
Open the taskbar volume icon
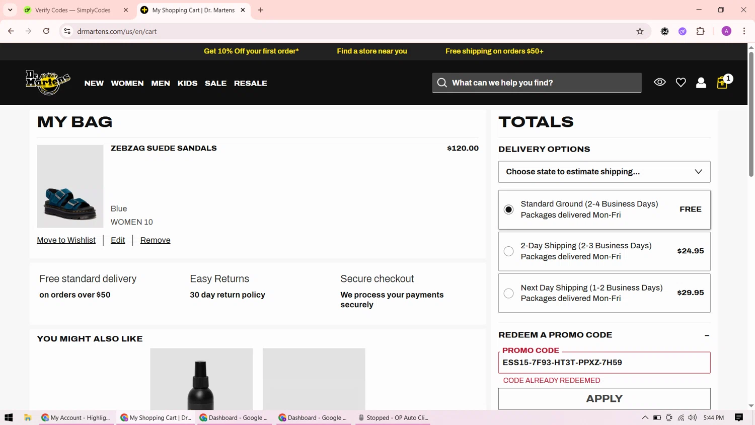coord(693,417)
